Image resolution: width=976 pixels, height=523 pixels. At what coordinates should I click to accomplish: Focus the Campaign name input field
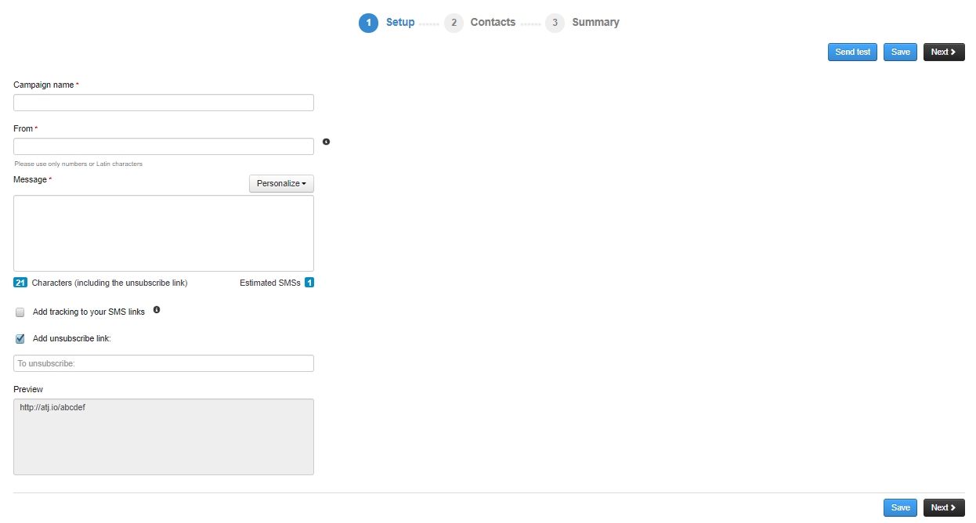pyautogui.click(x=164, y=103)
